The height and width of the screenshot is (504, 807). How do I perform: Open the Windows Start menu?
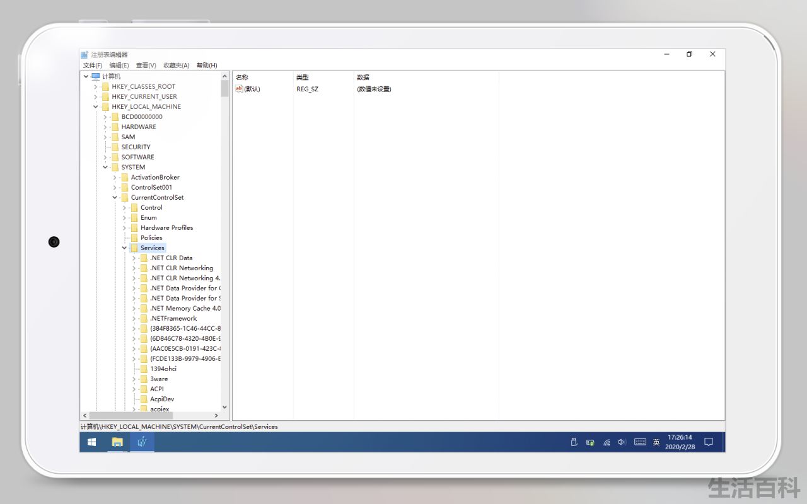pos(91,442)
